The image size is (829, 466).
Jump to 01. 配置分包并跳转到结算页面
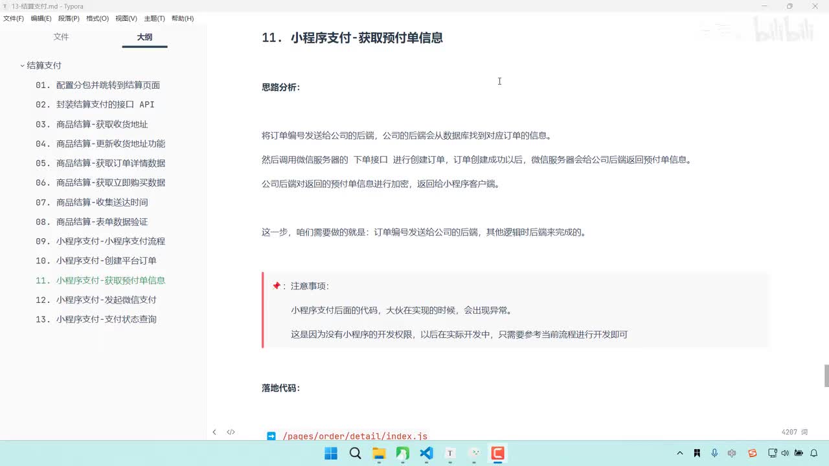point(98,85)
